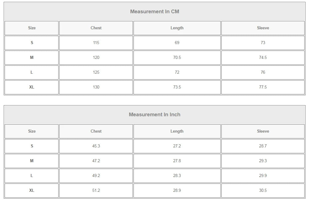Click the "Measurement In CM" table title
Screen dimensions: 312x202
click(154, 12)
